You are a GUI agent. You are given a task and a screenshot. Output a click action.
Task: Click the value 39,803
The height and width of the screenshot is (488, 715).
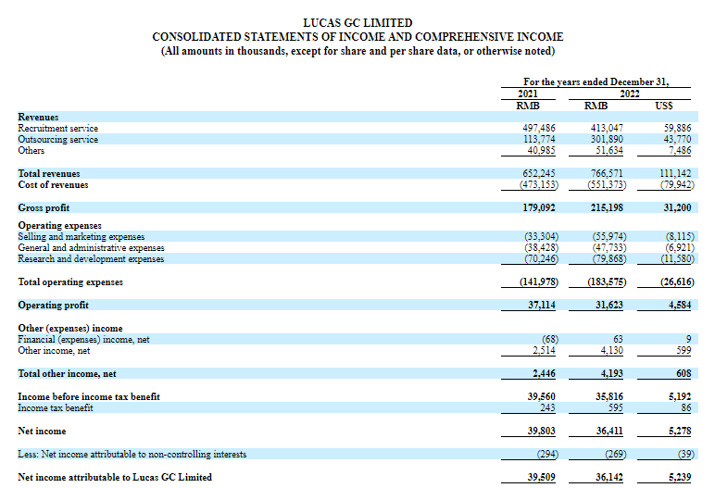(541, 432)
